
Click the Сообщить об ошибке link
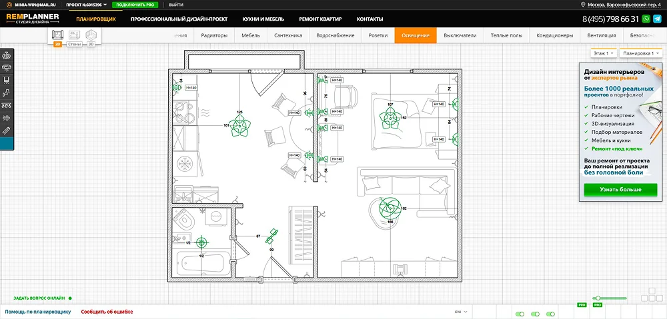(107, 311)
